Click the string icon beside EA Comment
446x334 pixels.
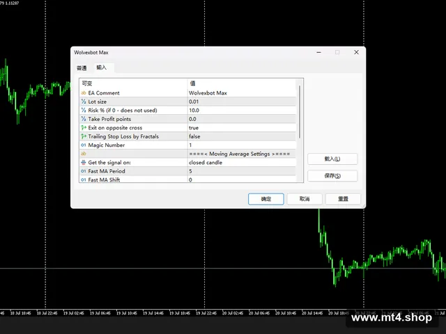pyautogui.click(x=84, y=93)
